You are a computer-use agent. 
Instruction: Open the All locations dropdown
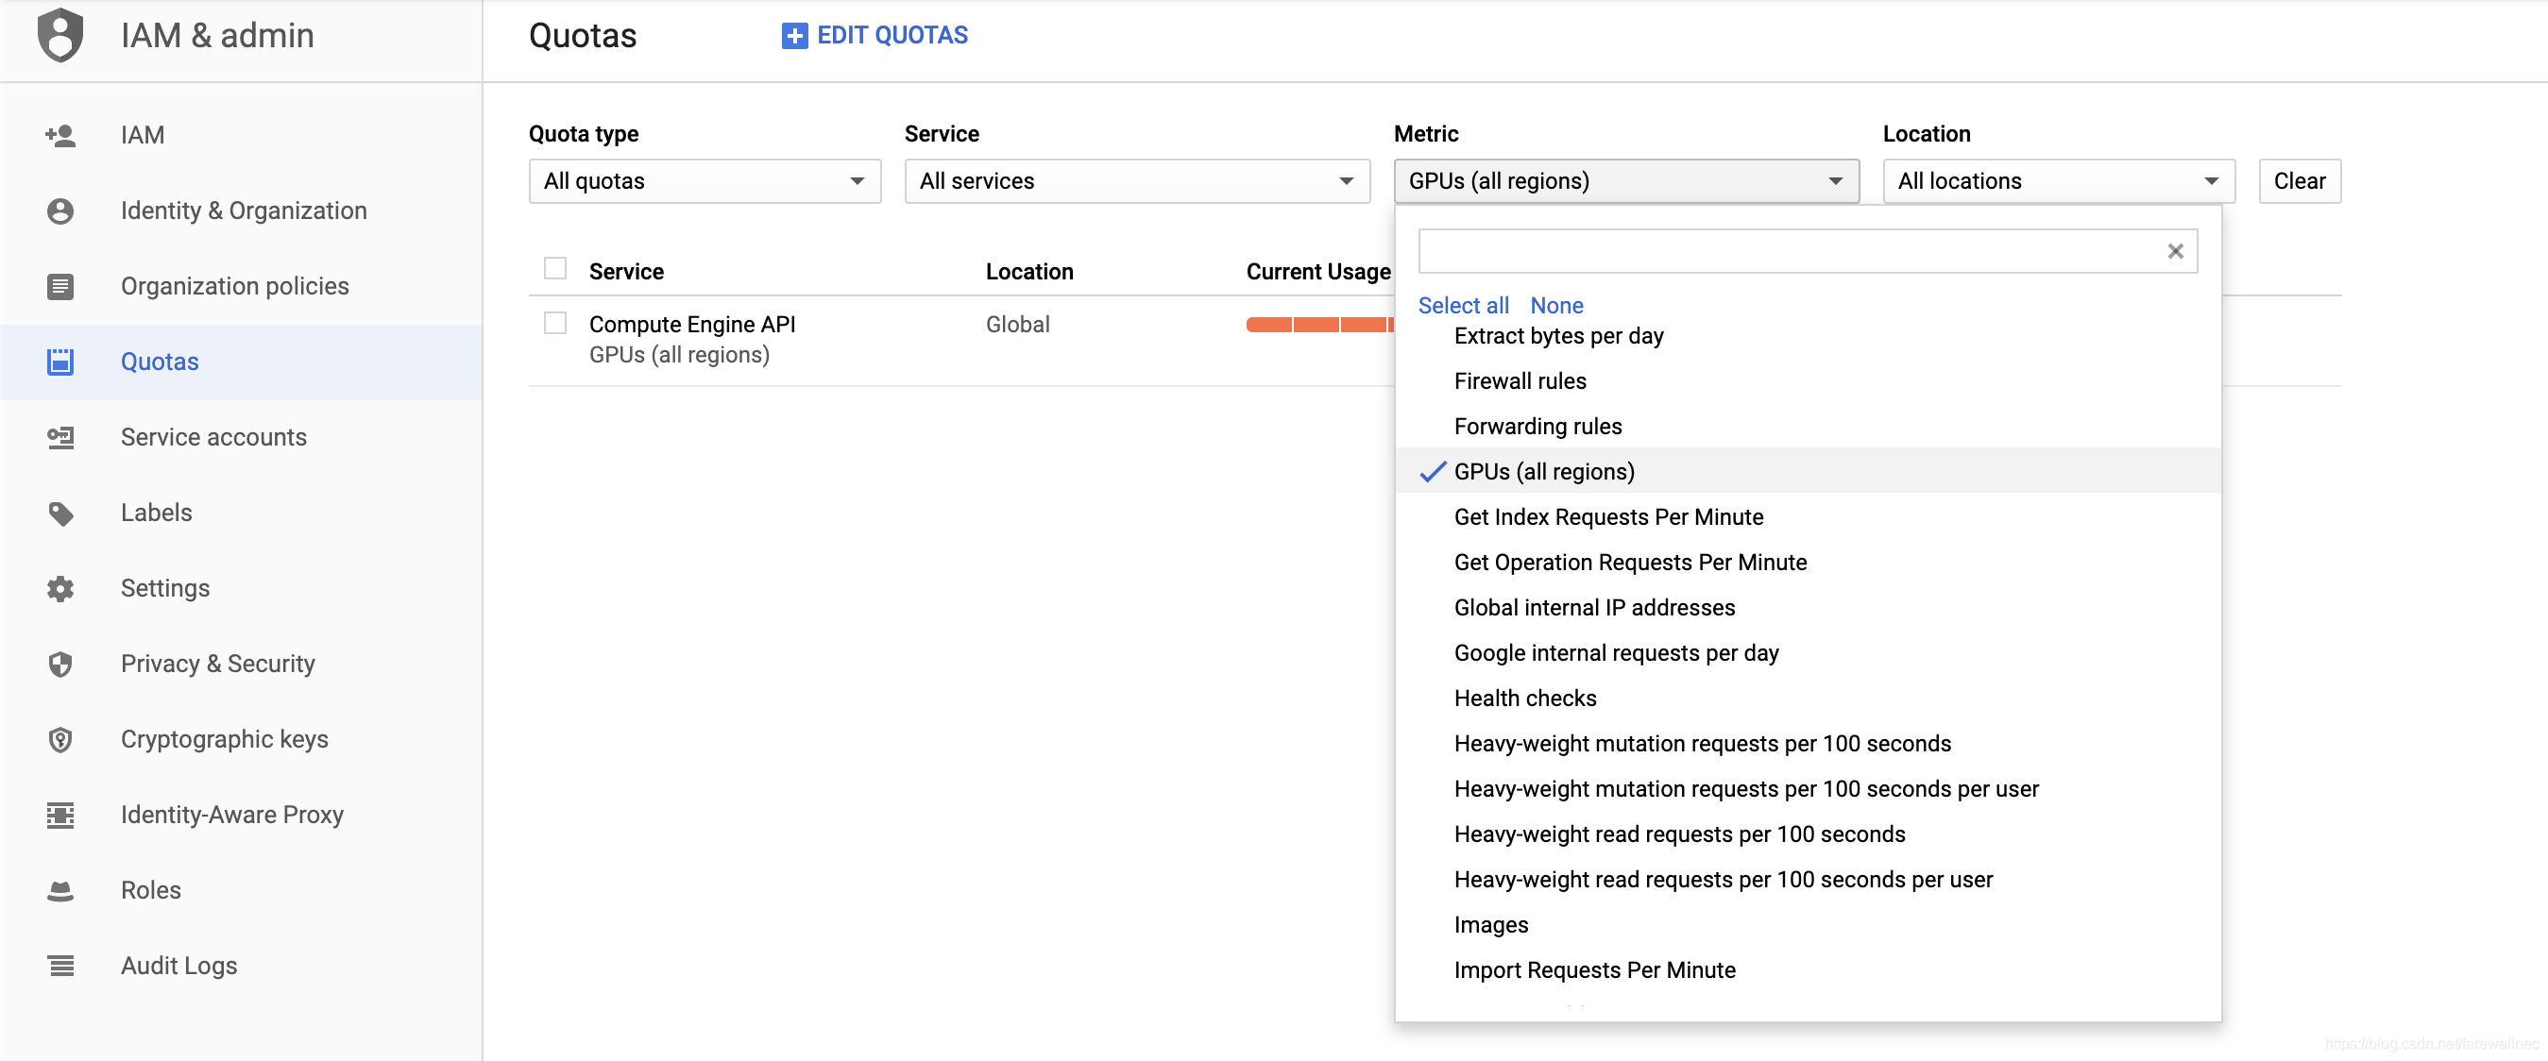[2058, 181]
